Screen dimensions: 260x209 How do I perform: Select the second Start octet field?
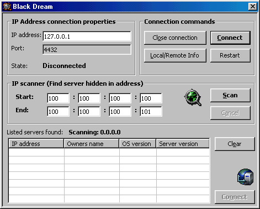pyautogui.click(x=89, y=98)
